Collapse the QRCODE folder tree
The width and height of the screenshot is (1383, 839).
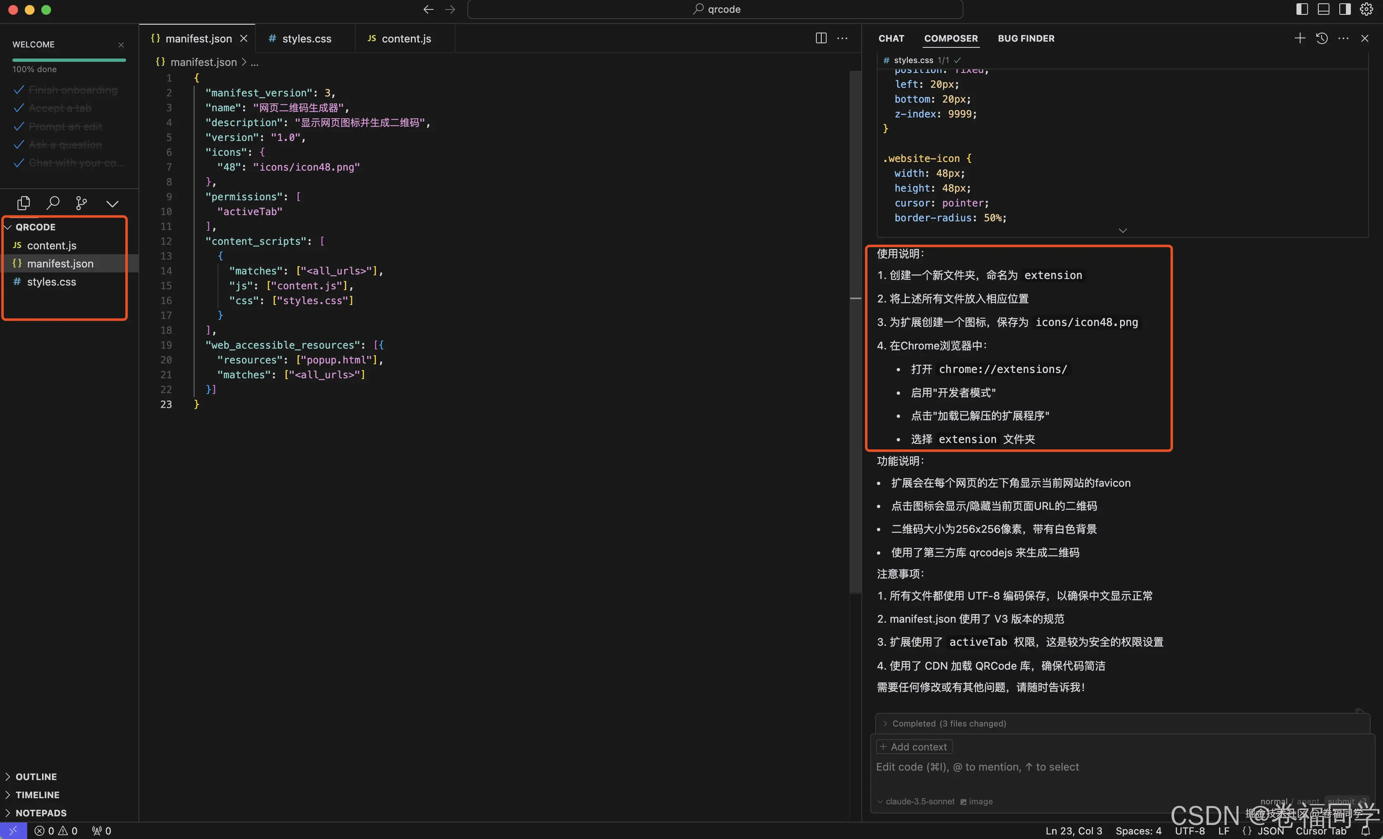pos(35,227)
